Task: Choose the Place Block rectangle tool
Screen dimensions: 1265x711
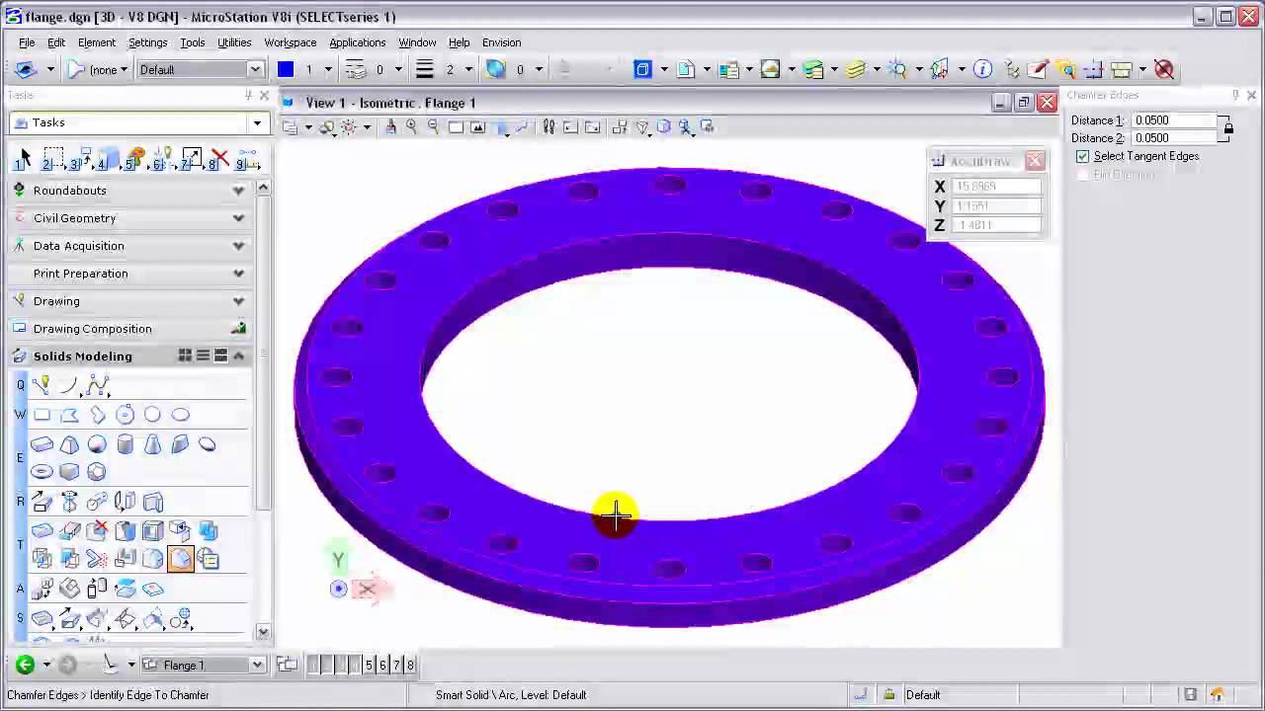Action: click(x=42, y=415)
